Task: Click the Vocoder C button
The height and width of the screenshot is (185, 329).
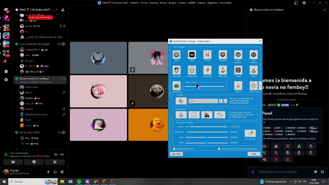Action: tap(225, 101)
